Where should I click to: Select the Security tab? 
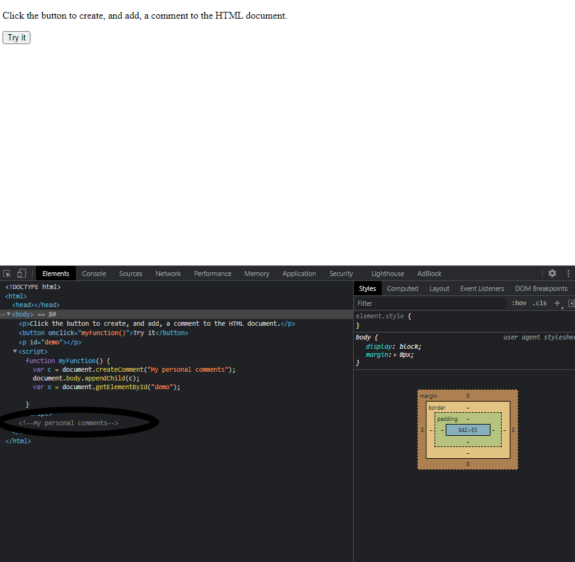341,274
